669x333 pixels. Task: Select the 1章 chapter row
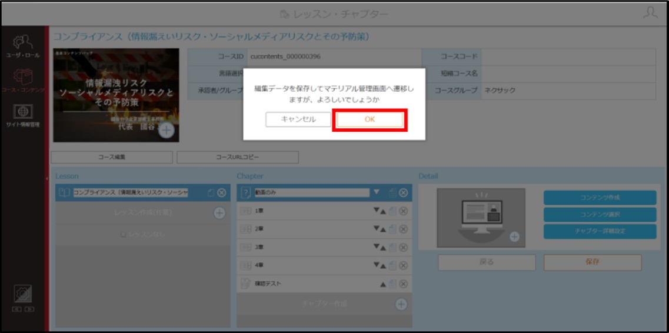325,211
